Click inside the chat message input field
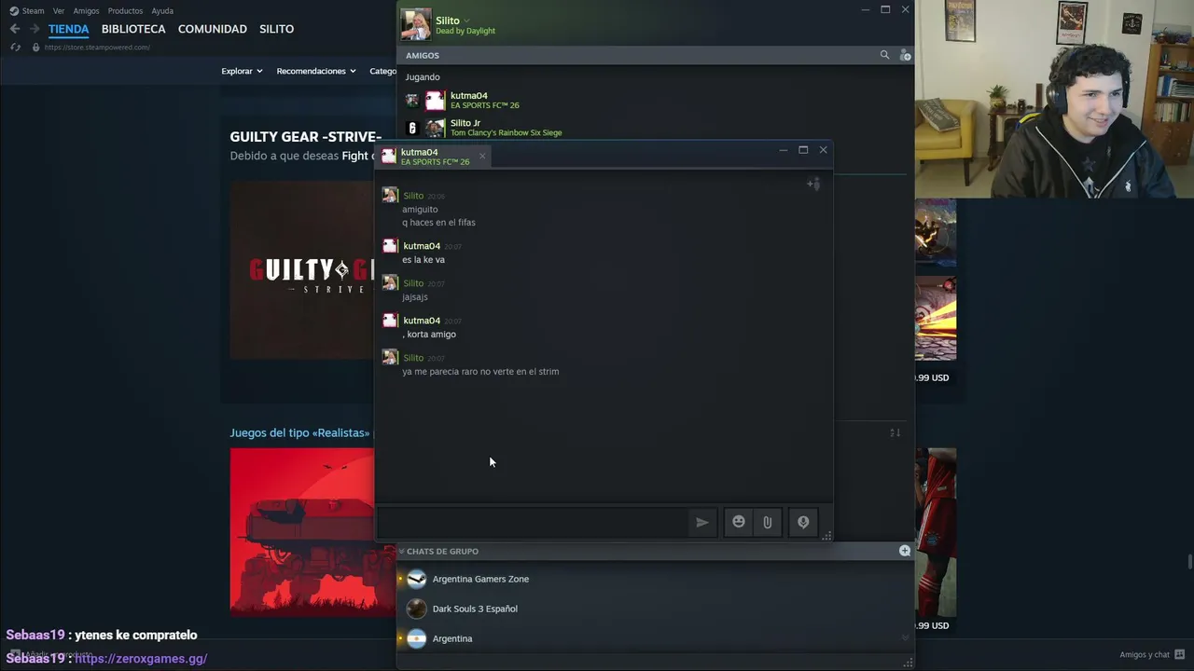Screen dimensions: 1194x671 pos(532,522)
